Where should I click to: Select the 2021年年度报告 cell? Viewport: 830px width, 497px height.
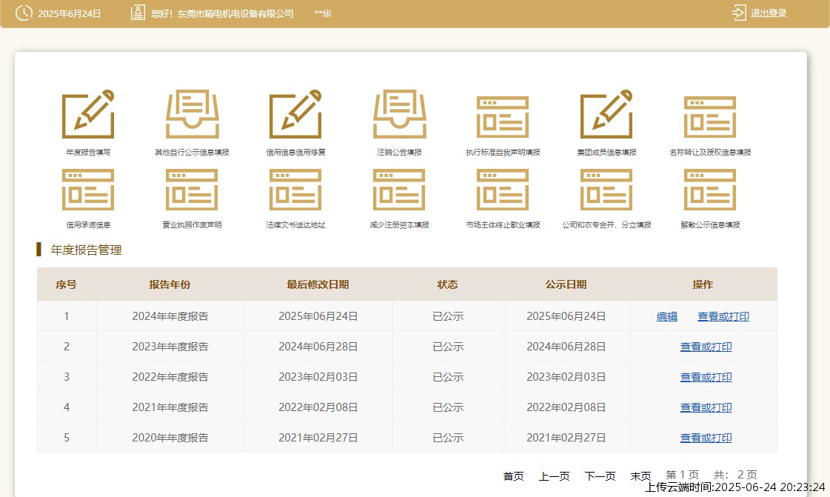170,407
